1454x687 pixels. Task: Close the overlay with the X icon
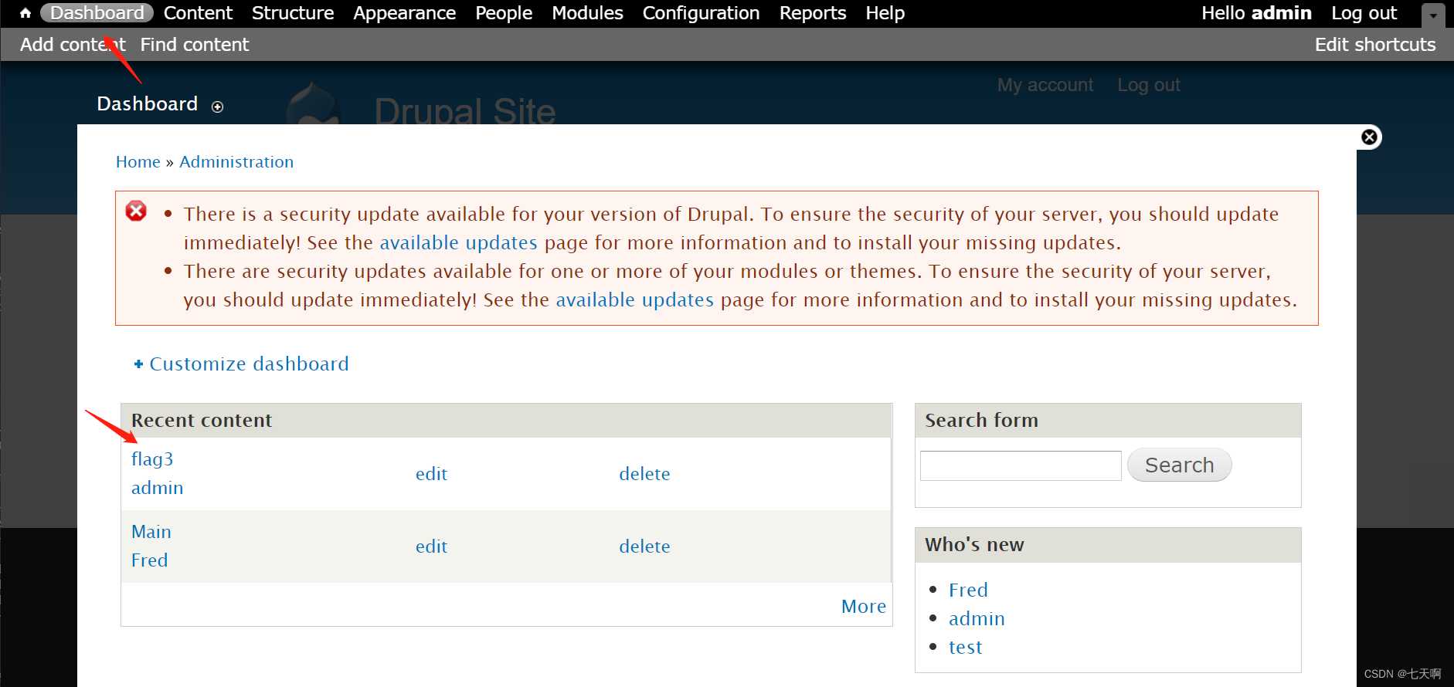point(1369,137)
